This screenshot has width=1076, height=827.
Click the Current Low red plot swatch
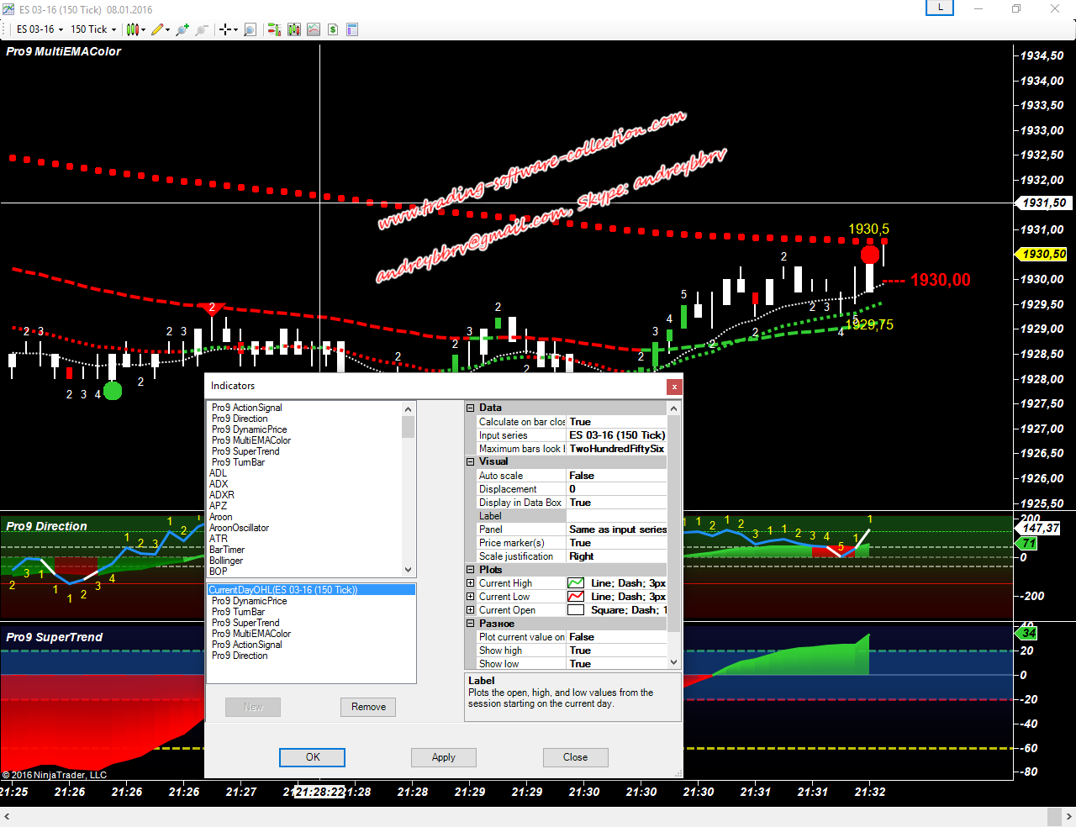(x=576, y=597)
